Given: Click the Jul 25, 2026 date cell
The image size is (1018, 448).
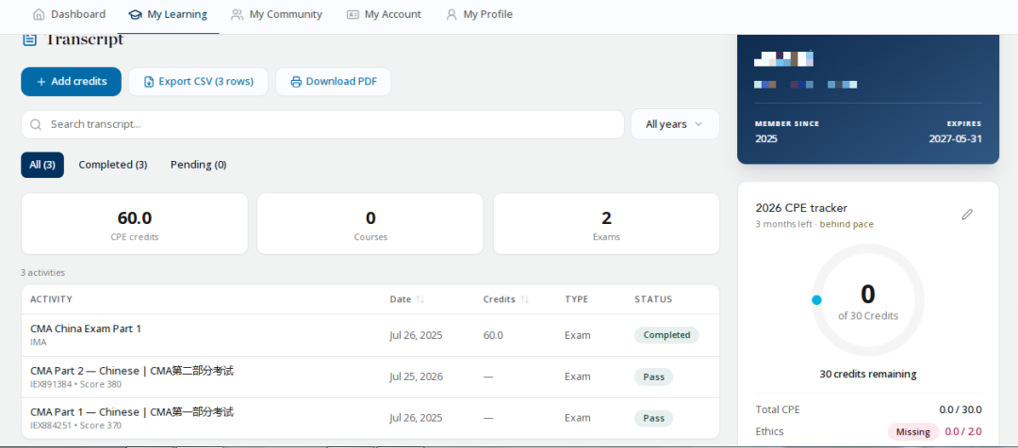Looking at the screenshot, I should click(417, 376).
